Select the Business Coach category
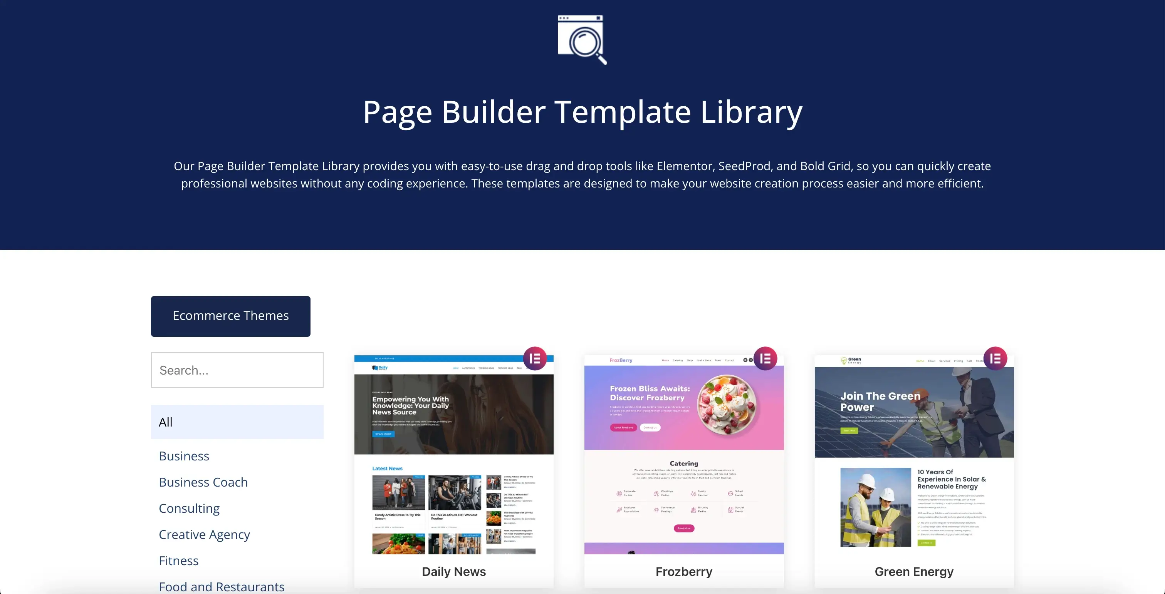1165x594 pixels. 203,482
